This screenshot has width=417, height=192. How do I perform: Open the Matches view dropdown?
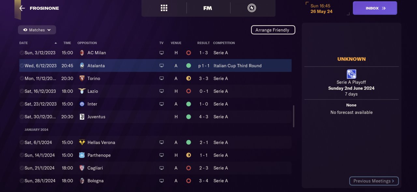pyautogui.click(x=37, y=30)
